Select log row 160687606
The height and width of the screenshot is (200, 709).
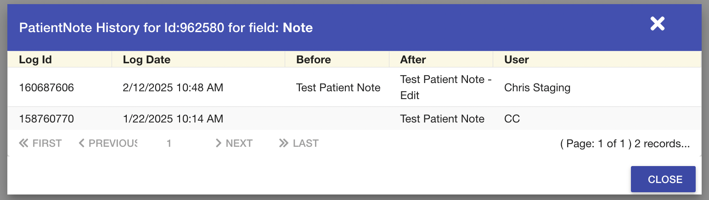click(x=46, y=88)
